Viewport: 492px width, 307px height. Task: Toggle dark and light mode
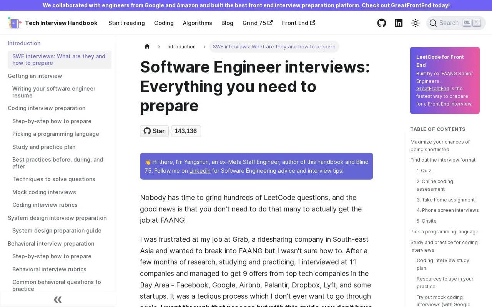[416, 23]
